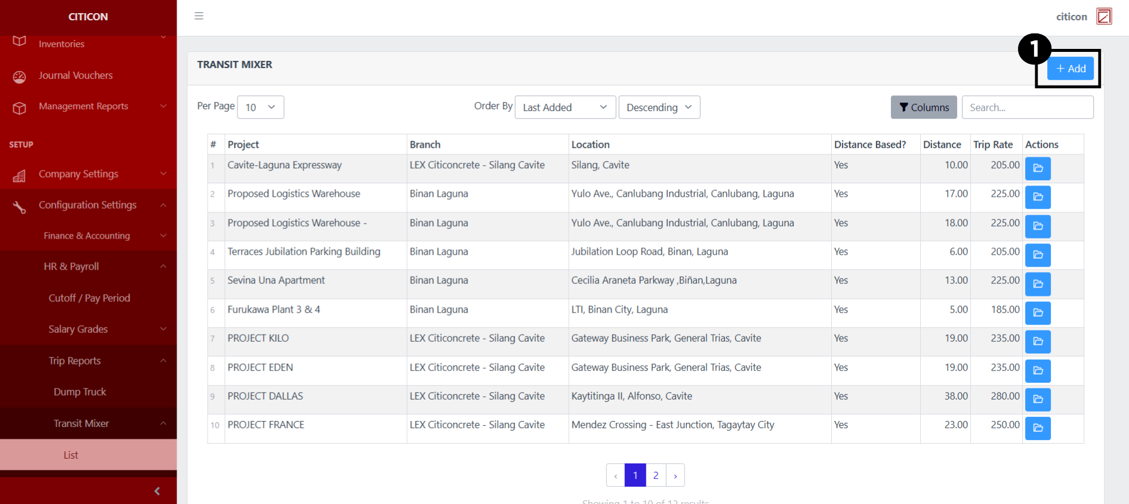
Task: Click the previous page arrow
Action: click(615, 475)
